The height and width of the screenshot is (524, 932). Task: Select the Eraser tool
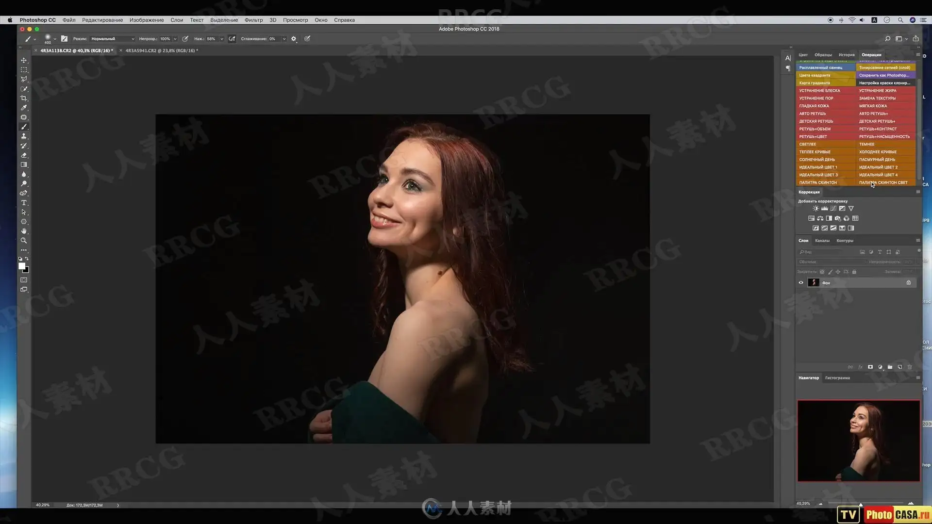click(x=24, y=155)
